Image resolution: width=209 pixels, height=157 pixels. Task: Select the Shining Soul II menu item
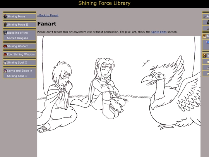click(x=20, y=62)
